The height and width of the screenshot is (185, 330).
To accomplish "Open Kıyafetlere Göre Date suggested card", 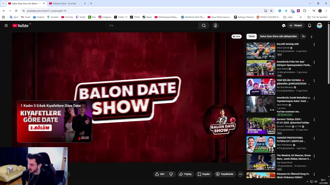I will click(54, 122).
